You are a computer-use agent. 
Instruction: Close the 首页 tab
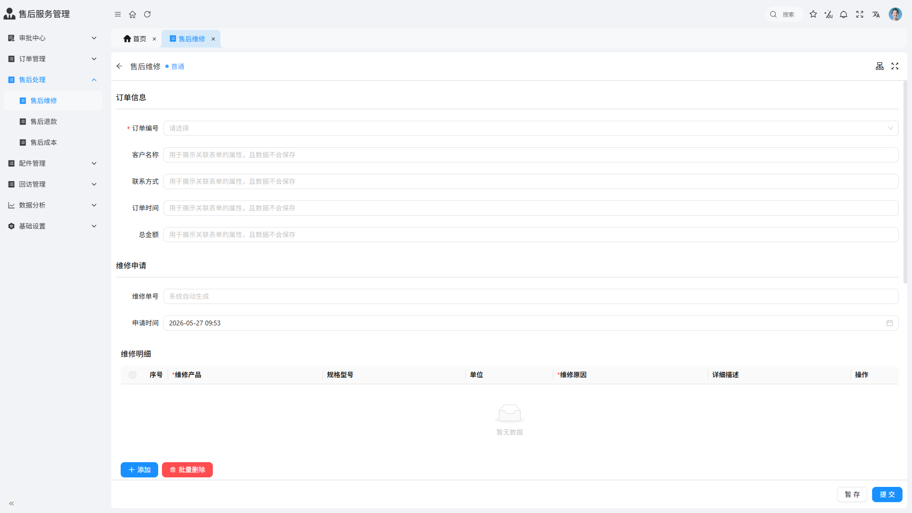click(154, 39)
